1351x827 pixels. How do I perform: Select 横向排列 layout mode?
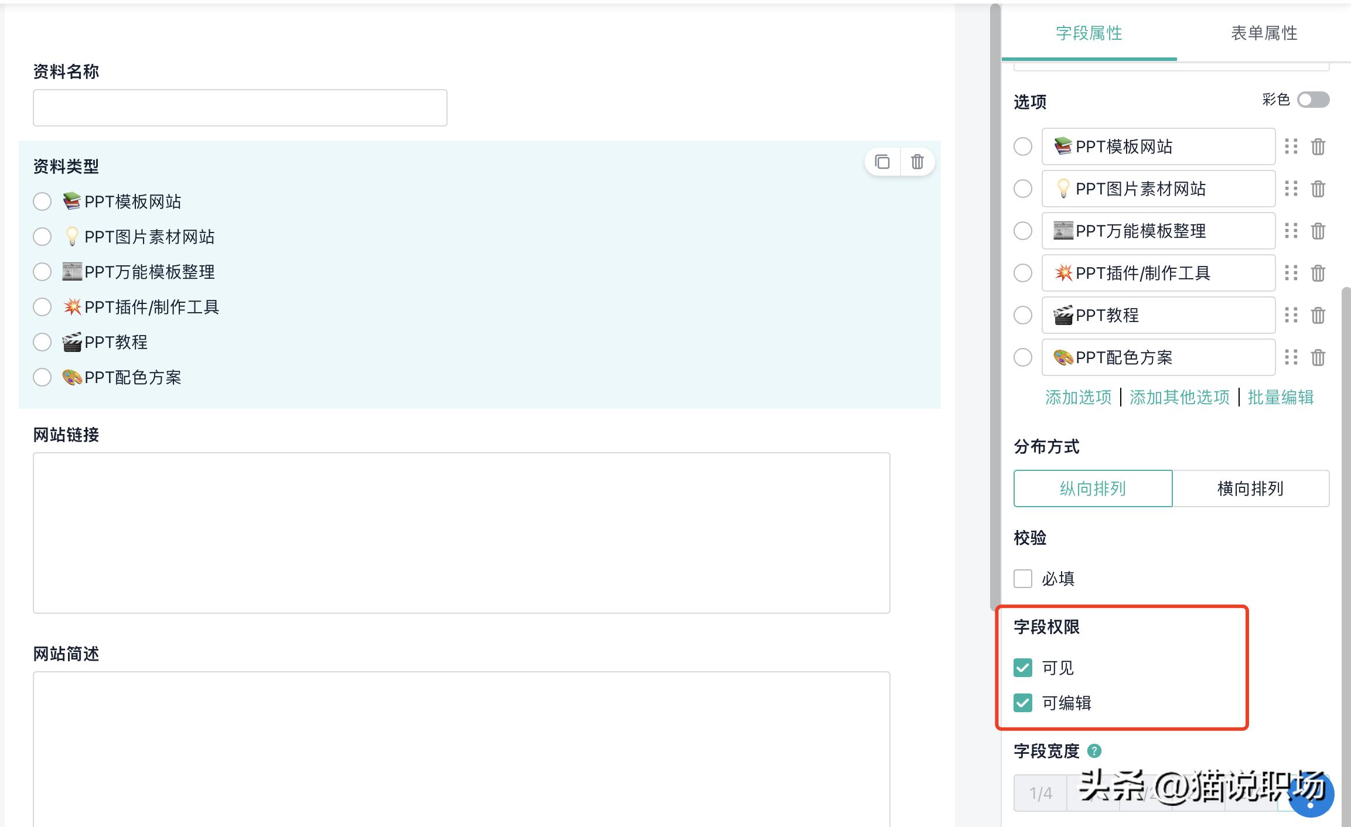1250,488
